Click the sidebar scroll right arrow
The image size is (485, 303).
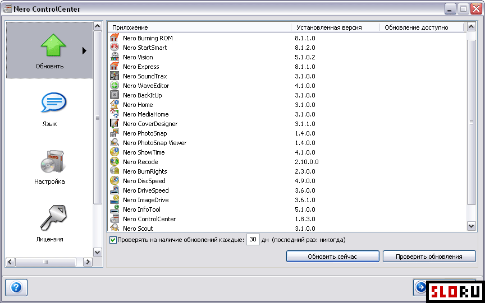click(88, 262)
